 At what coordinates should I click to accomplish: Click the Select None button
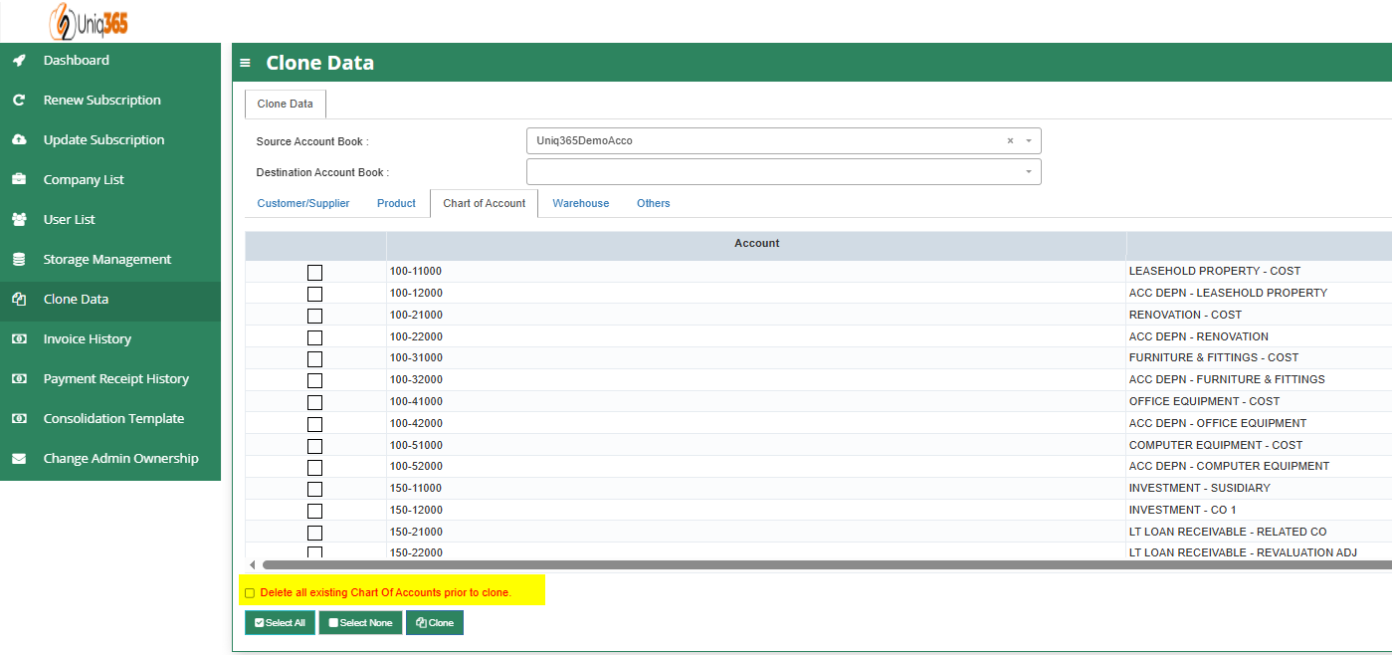click(x=360, y=623)
